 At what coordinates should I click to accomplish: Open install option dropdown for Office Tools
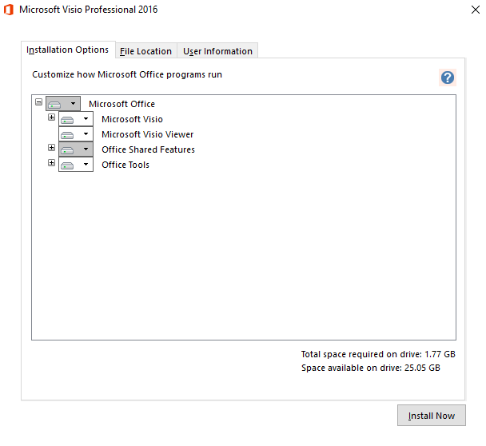click(76, 165)
